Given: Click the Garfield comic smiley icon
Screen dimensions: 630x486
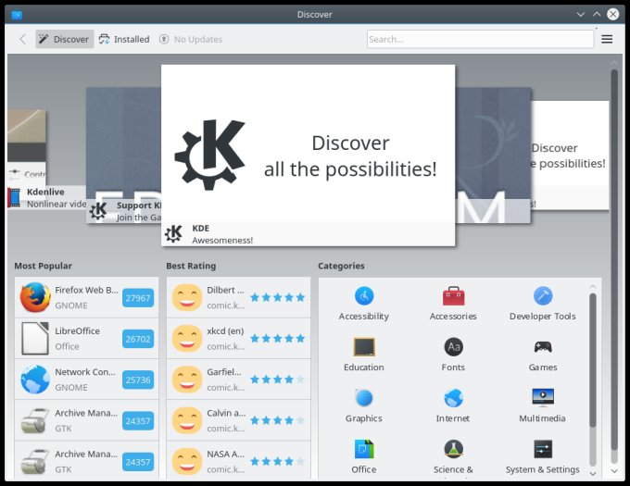Looking at the screenshot, I should [187, 380].
